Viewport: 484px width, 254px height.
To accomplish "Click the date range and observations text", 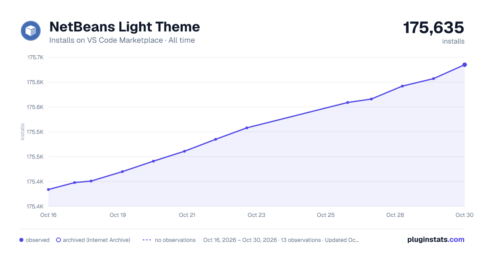I will 281,240.
